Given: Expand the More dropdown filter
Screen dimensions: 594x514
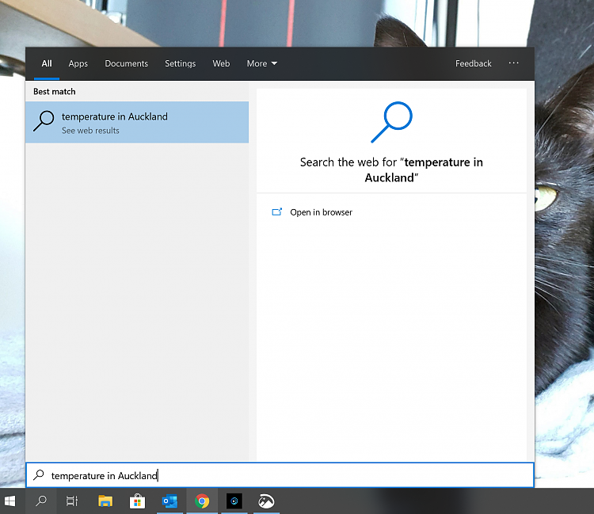Looking at the screenshot, I should coord(262,63).
